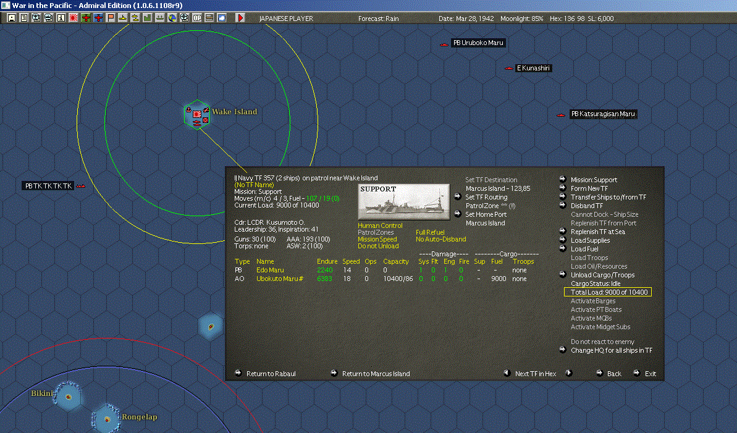Click the '(No TF Name)' label
737x433 pixels.
click(x=254, y=185)
